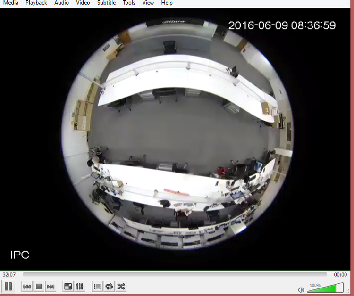Jump to previous media item

click(27, 287)
